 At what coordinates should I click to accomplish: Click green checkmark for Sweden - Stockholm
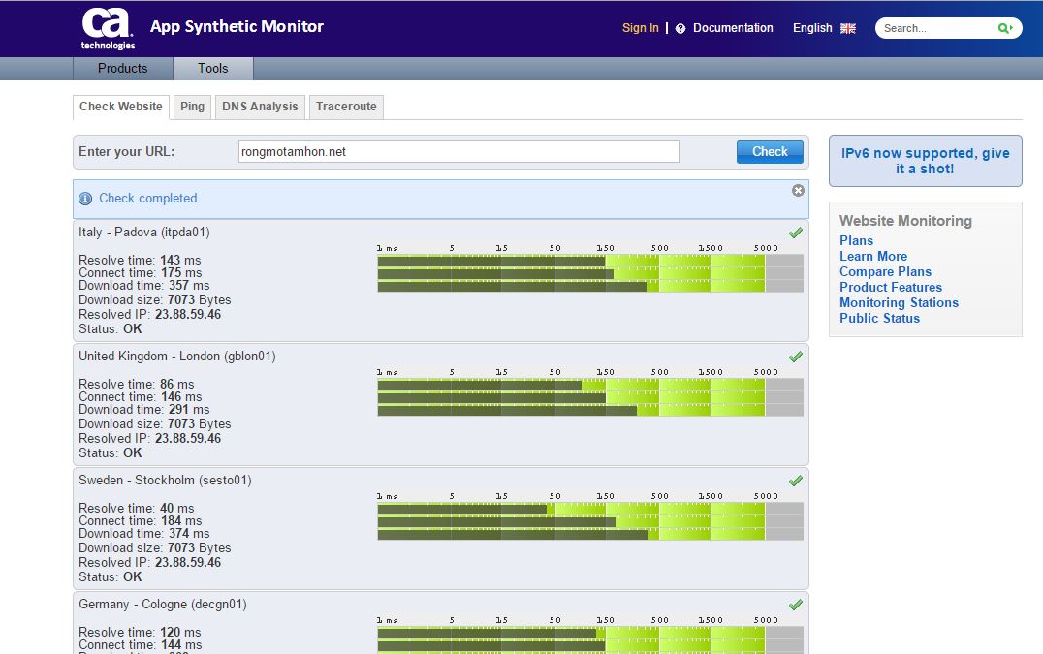[x=796, y=481]
